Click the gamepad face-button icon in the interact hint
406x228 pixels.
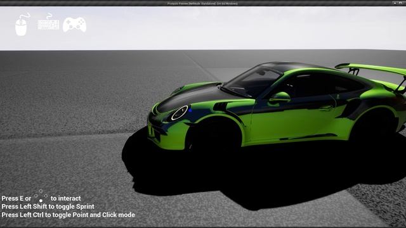41,196
